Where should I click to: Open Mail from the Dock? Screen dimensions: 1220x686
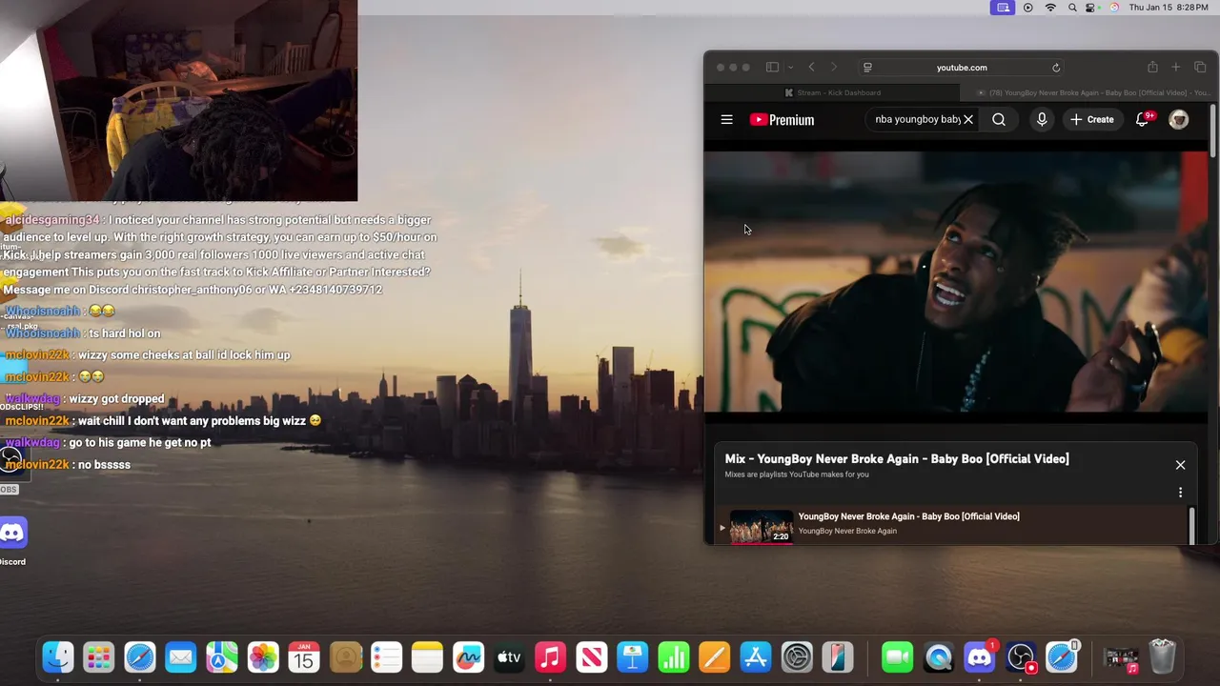pos(181,657)
